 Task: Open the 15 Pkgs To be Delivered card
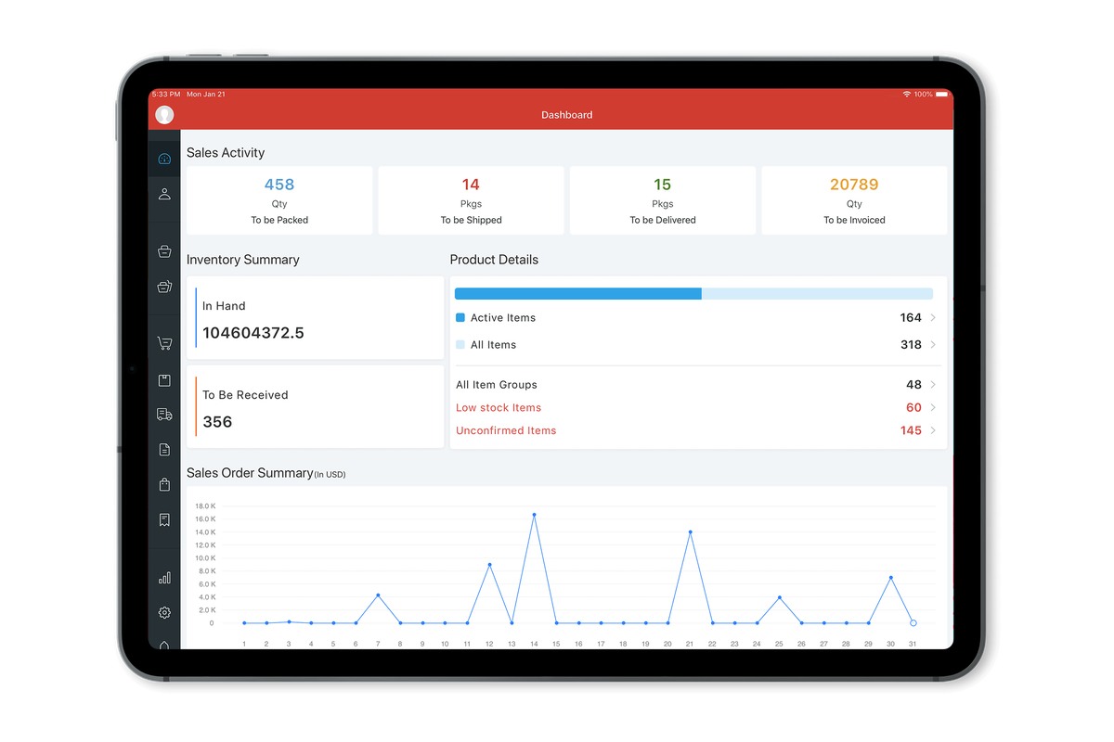click(663, 200)
